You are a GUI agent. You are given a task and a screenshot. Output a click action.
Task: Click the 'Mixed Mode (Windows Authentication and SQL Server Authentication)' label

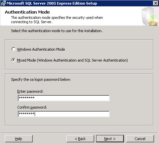point(72,60)
